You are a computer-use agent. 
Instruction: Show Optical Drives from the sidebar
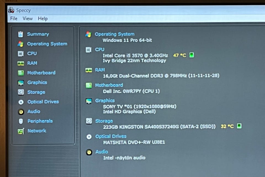coord(43,102)
